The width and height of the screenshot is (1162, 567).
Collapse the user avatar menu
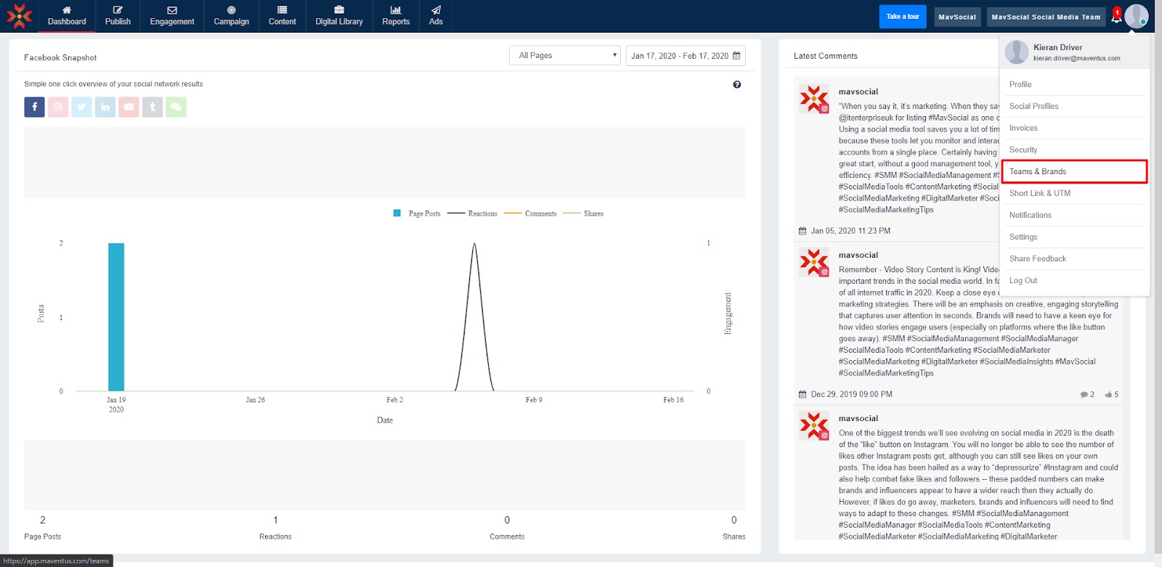pyautogui.click(x=1137, y=16)
